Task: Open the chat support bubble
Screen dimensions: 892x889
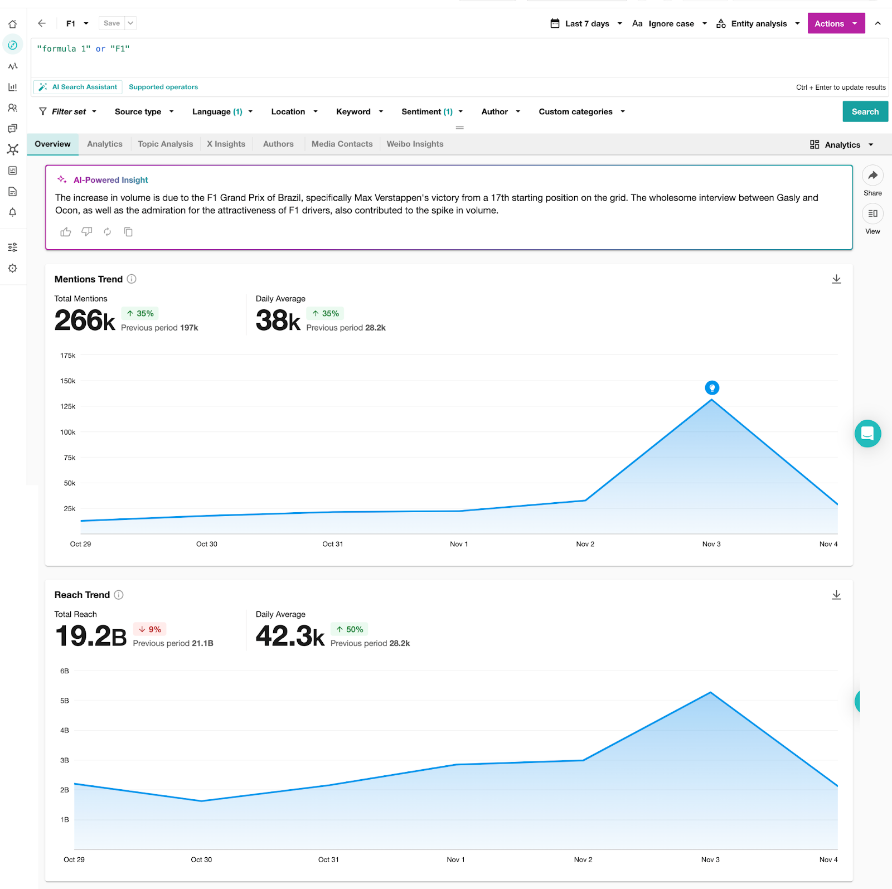Action: pyautogui.click(x=867, y=434)
